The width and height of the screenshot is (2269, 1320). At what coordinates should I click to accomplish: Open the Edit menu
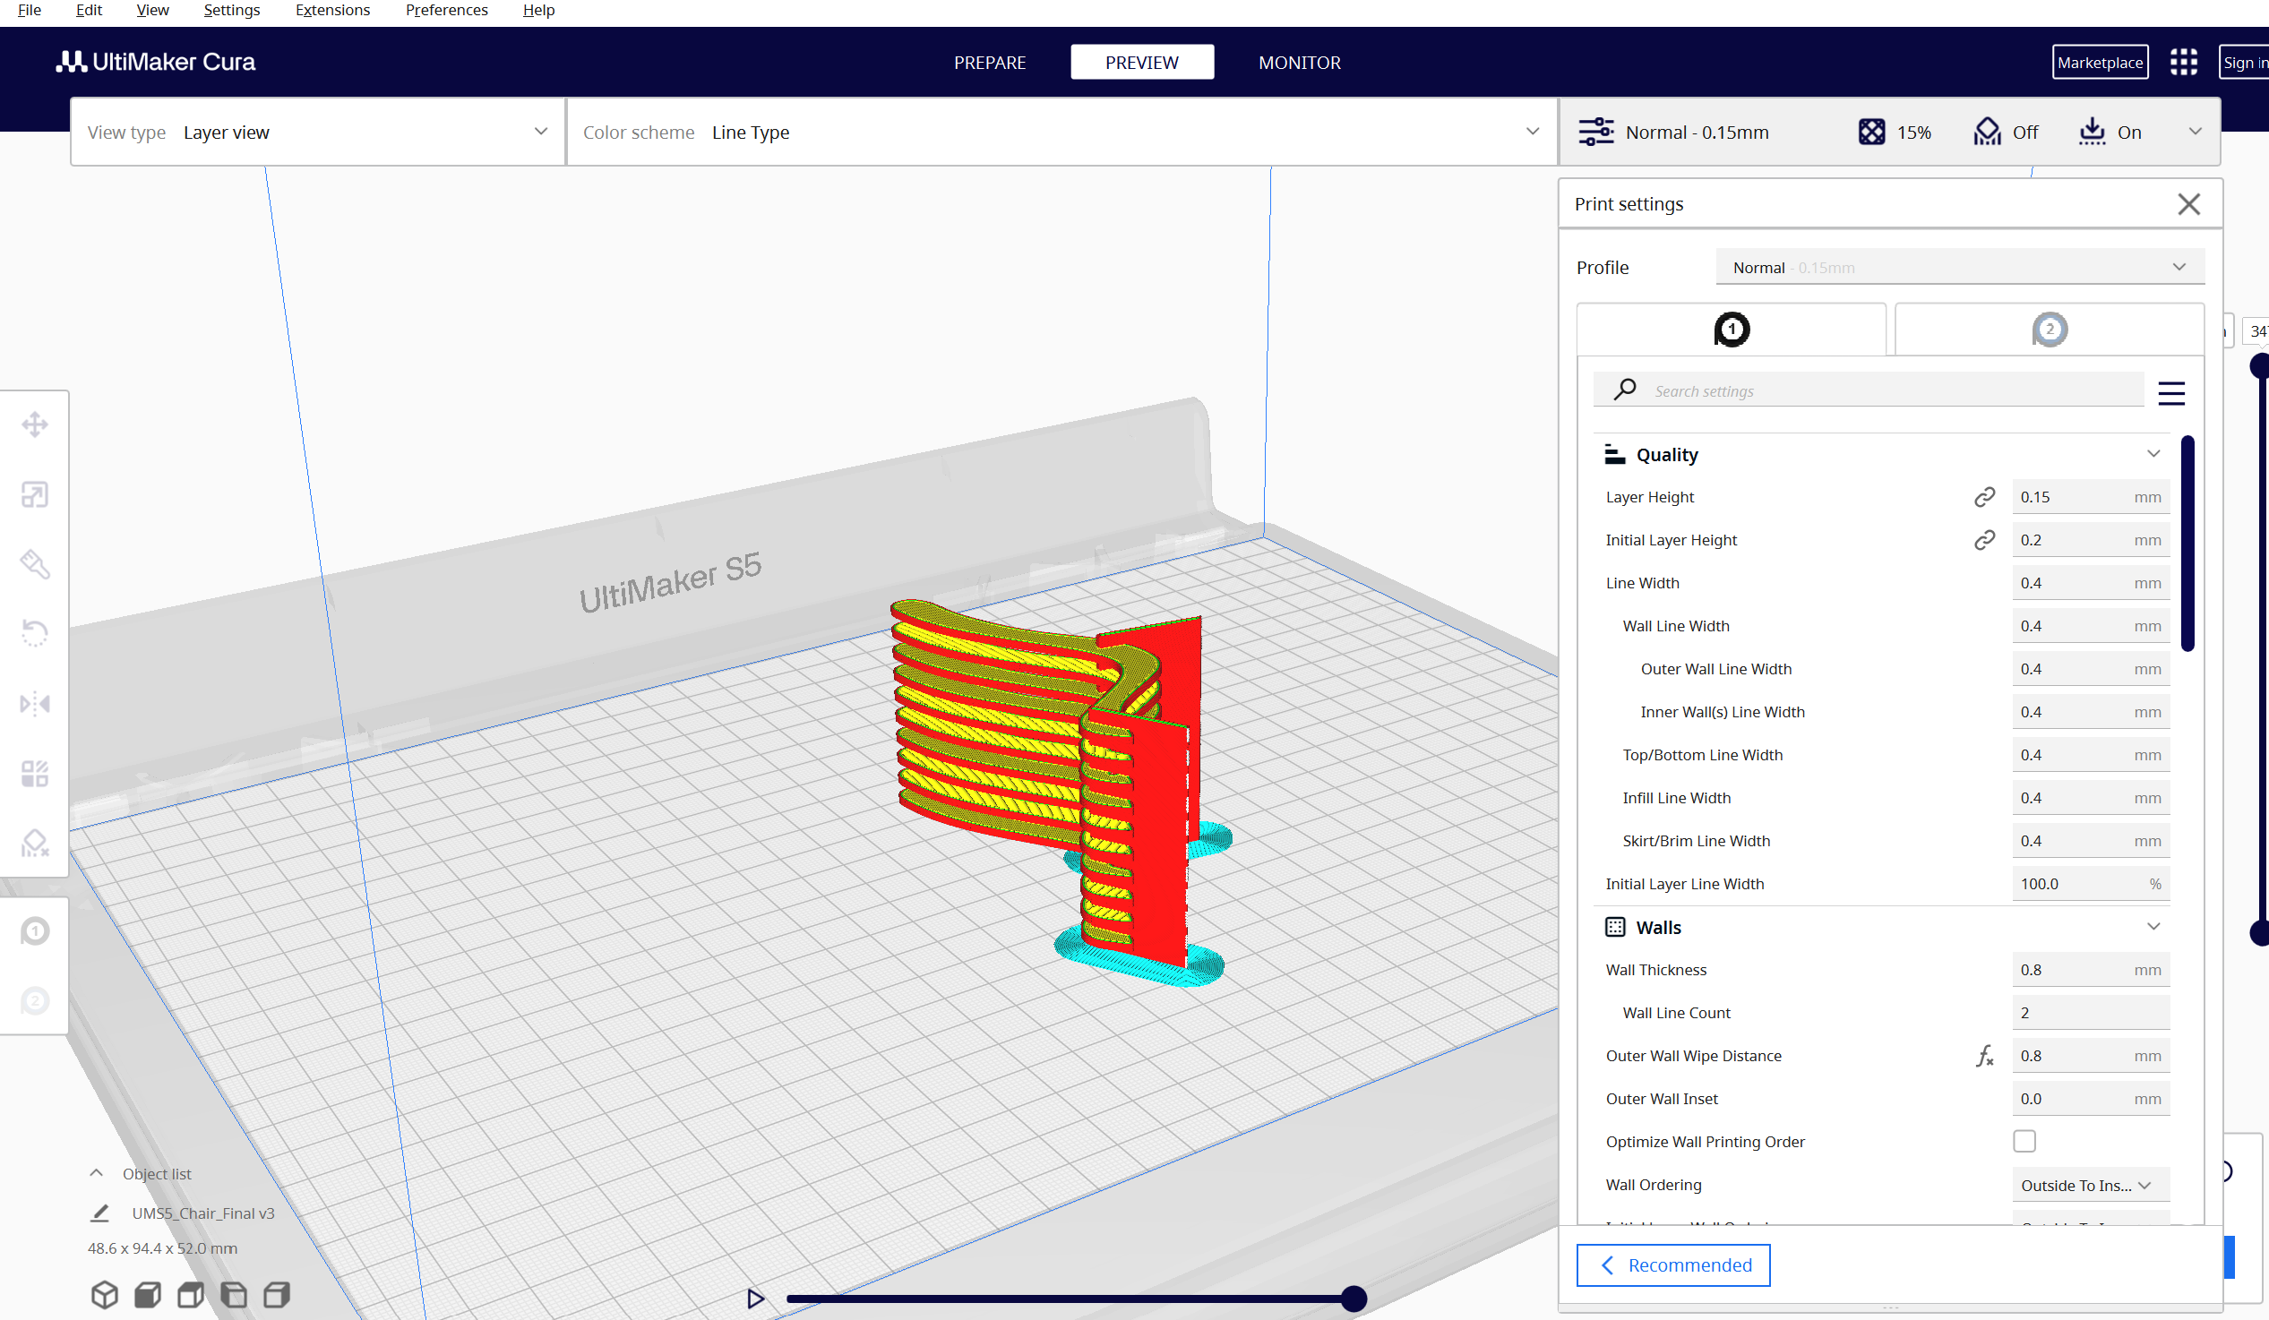89,10
